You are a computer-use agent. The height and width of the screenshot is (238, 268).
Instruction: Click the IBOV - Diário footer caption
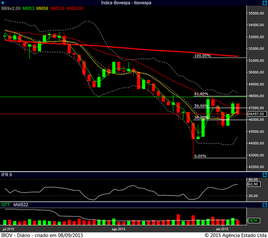(x=42, y=235)
